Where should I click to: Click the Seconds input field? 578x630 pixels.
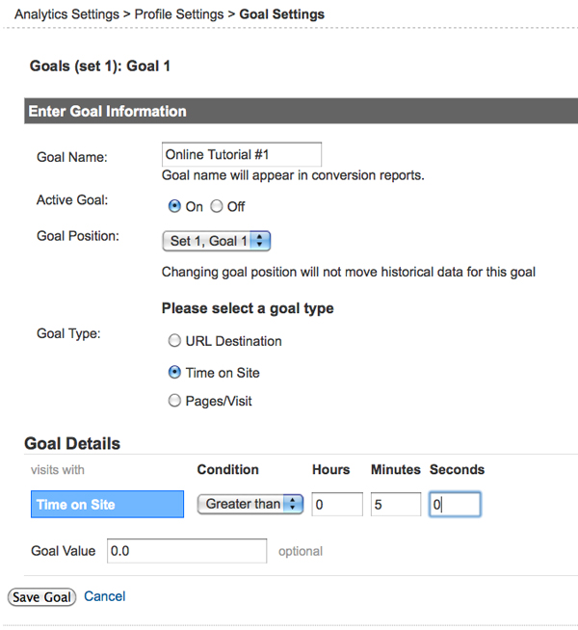tap(455, 504)
